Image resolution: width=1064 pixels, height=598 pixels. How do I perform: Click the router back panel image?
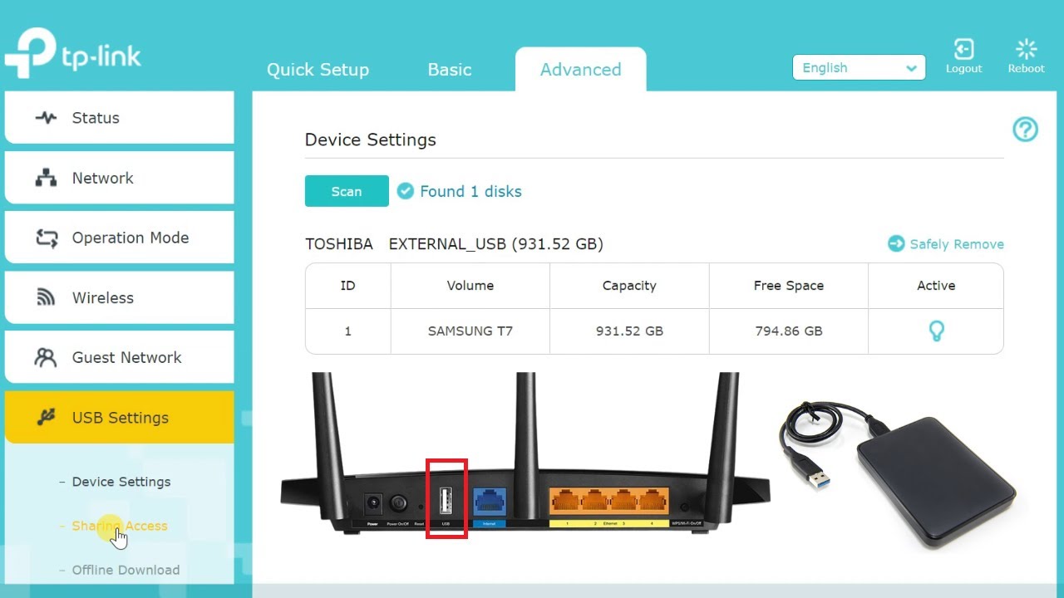525,455
